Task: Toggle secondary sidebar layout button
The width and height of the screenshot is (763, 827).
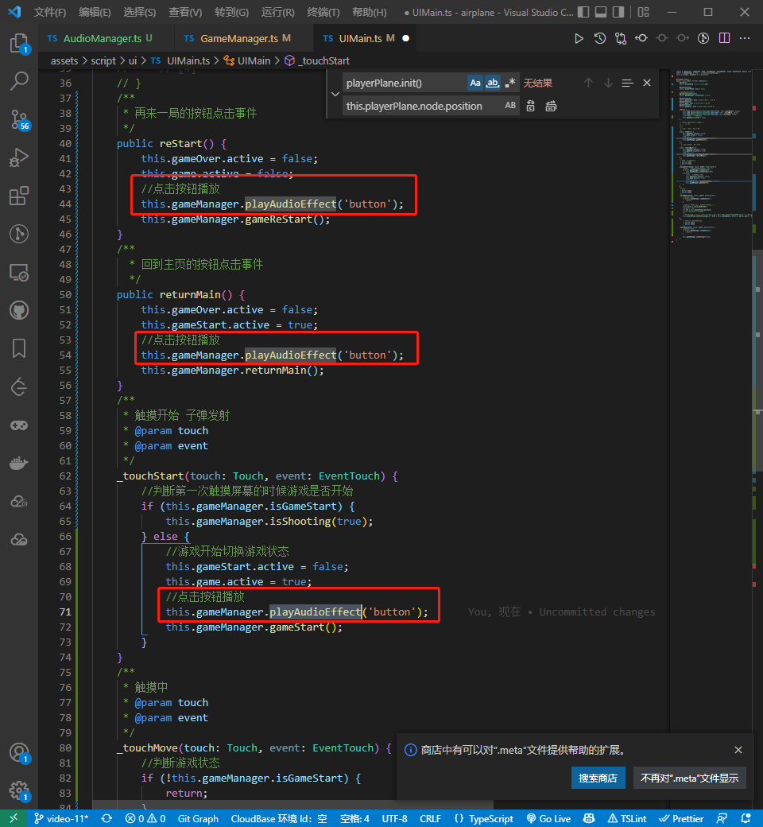Action: pyautogui.click(x=618, y=12)
